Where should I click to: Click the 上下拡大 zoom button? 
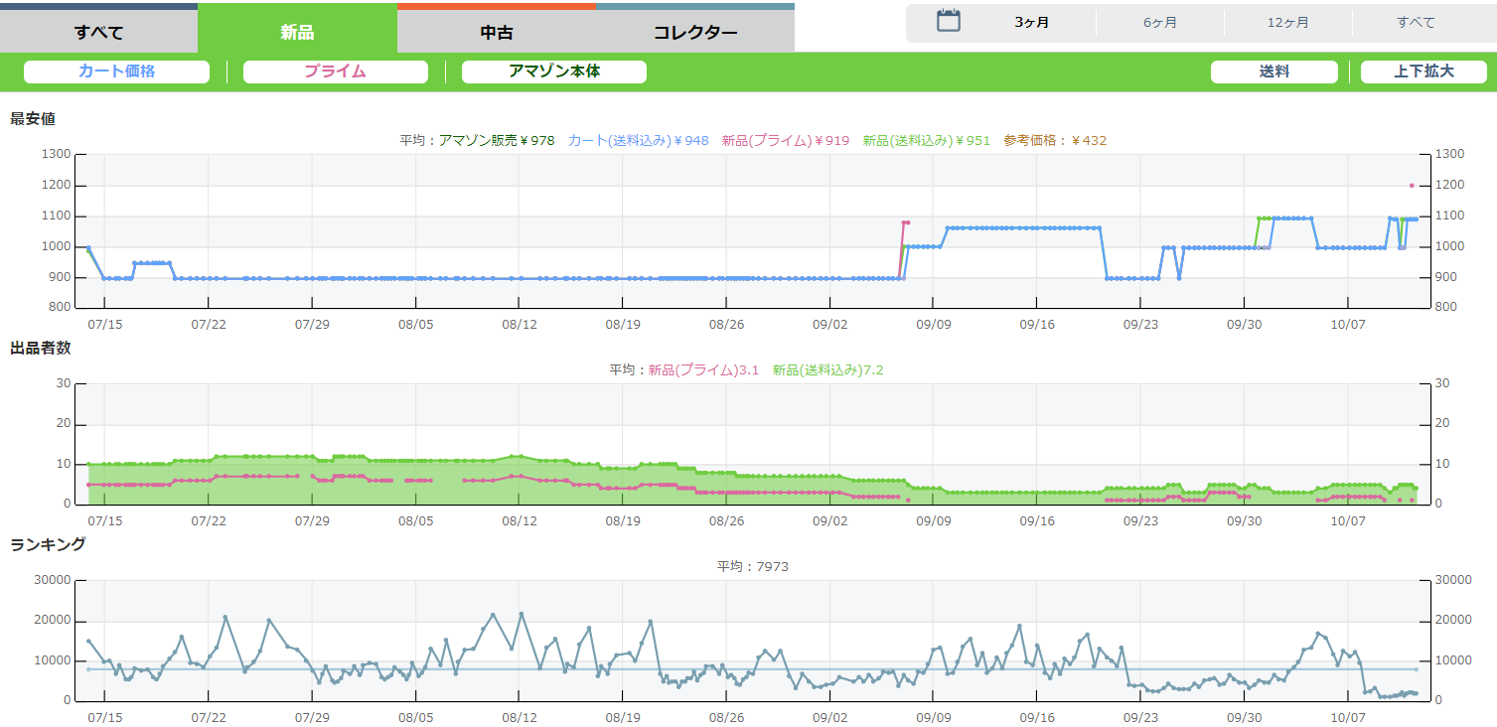(x=1422, y=72)
